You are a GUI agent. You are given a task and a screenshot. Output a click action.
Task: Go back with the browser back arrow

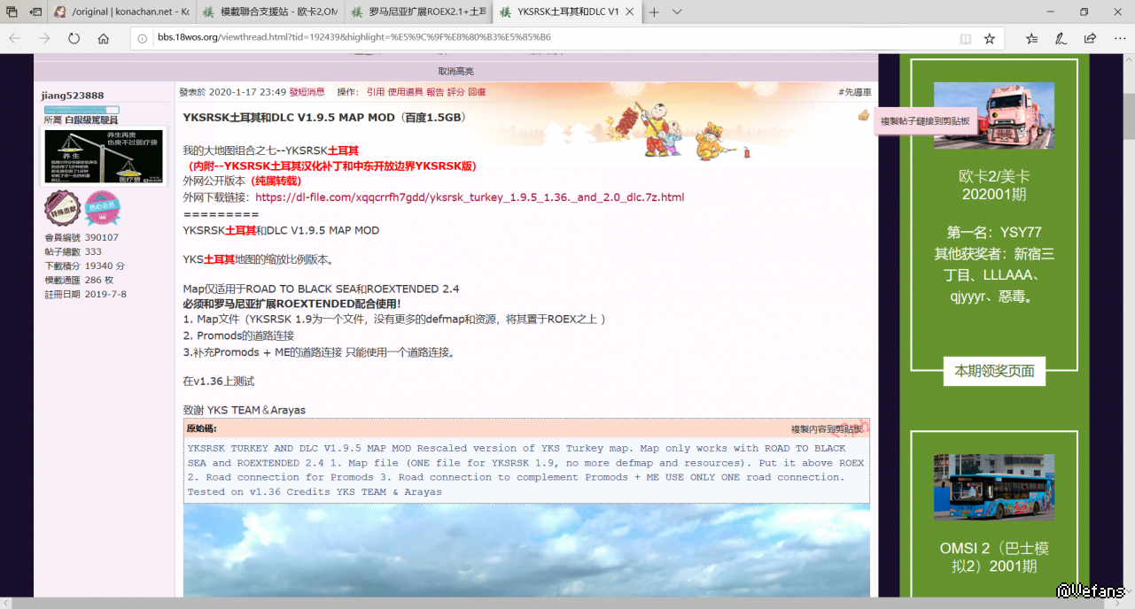point(14,39)
